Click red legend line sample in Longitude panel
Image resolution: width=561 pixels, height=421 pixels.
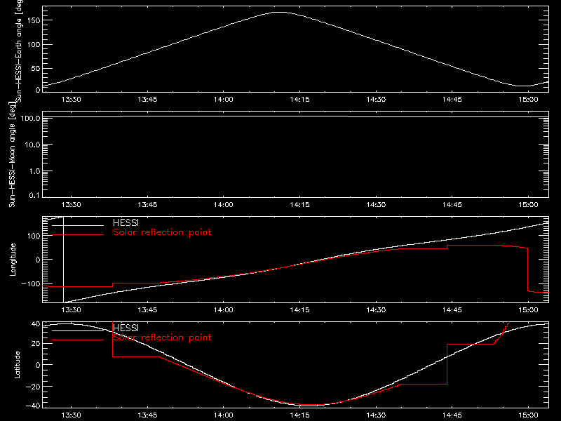(78, 235)
